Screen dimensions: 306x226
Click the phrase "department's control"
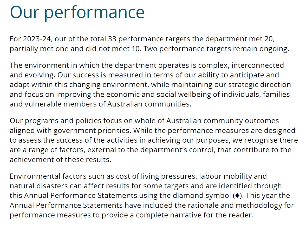[178, 150]
